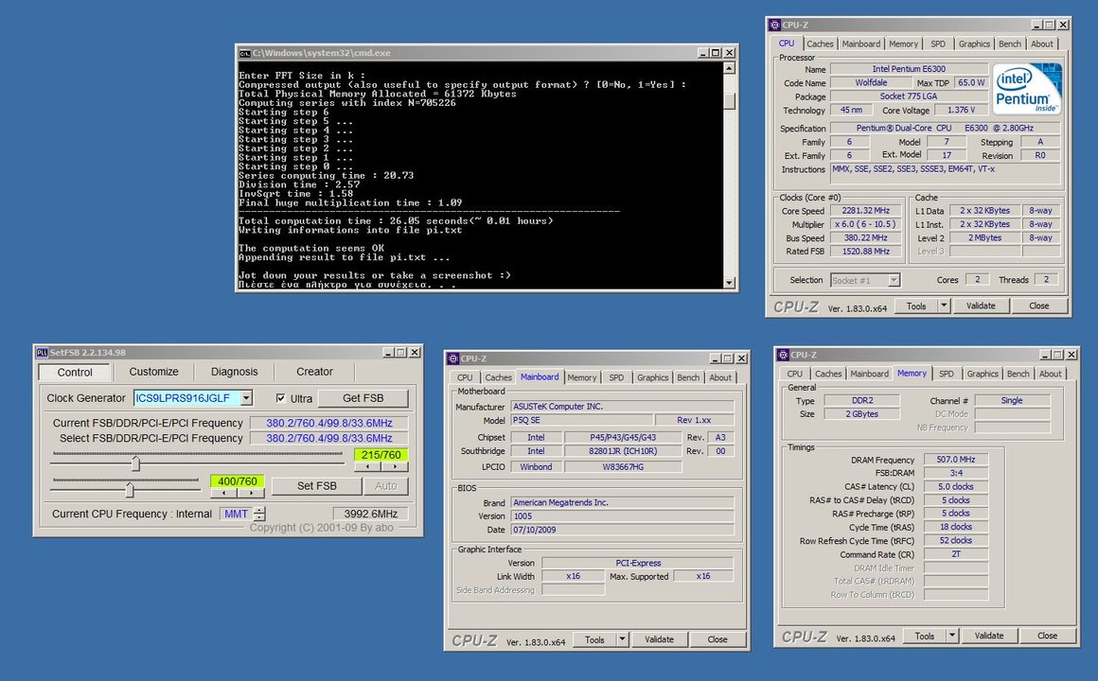Click the Multiplier value x 6.0
Viewport: 1098px width, 681px height.
pyautogui.click(x=865, y=225)
